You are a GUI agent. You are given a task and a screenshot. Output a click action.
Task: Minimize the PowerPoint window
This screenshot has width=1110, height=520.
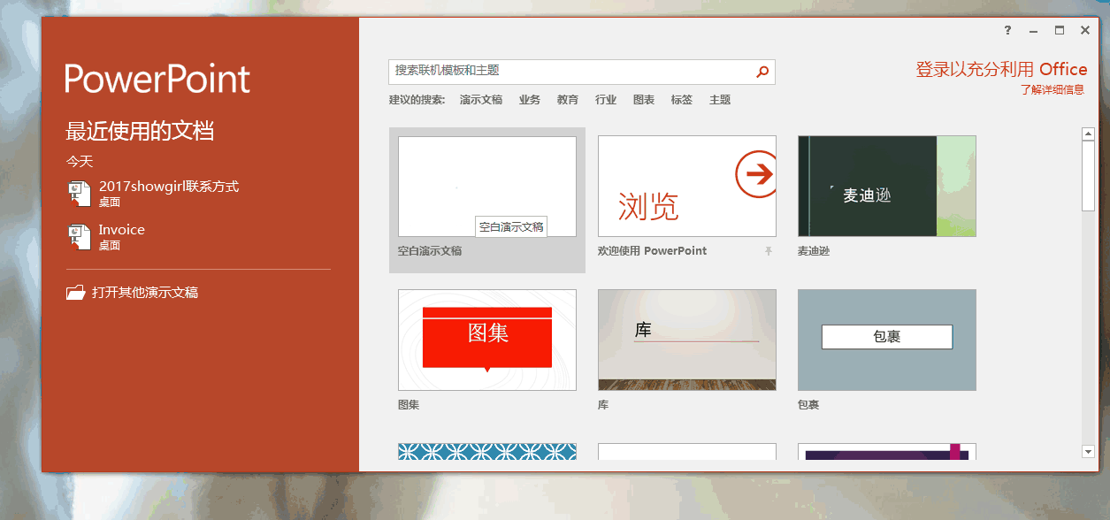(x=1033, y=30)
